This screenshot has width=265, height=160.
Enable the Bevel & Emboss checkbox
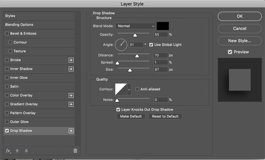click(x=7, y=33)
